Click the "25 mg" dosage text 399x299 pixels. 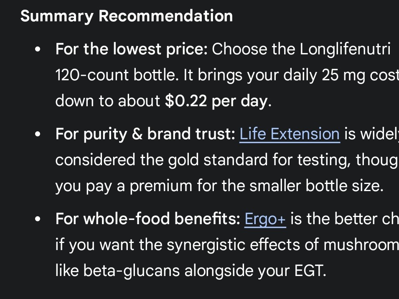[x=342, y=75]
